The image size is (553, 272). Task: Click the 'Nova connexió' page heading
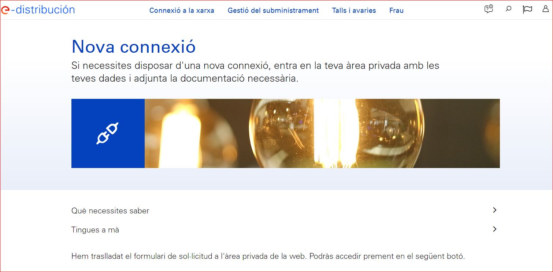[x=134, y=46]
